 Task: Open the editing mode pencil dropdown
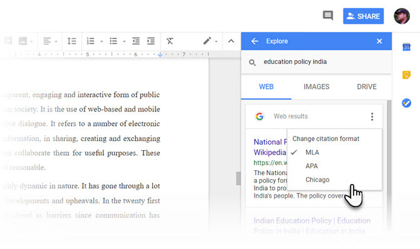point(210,41)
